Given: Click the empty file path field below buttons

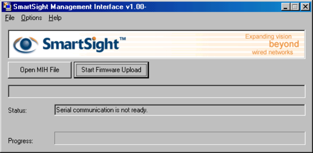Looking at the screenshot, I should click(156, 92).
